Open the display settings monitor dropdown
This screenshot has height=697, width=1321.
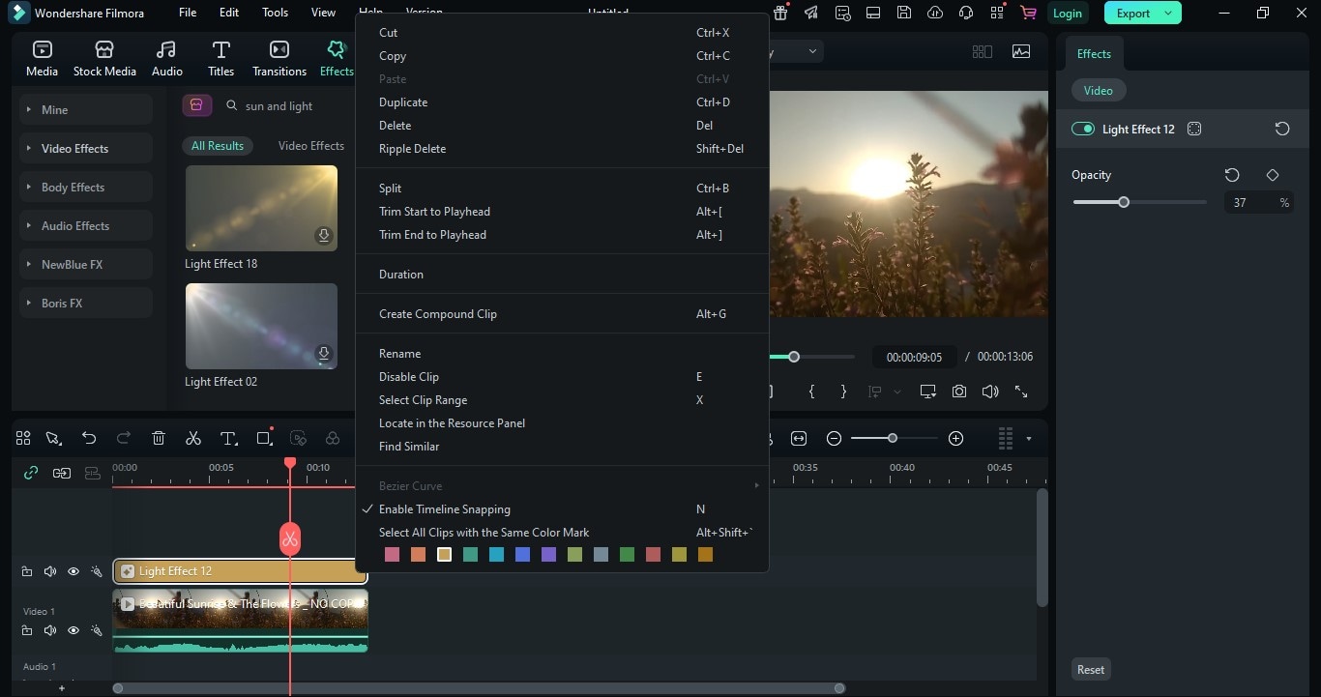pos(927,392)
